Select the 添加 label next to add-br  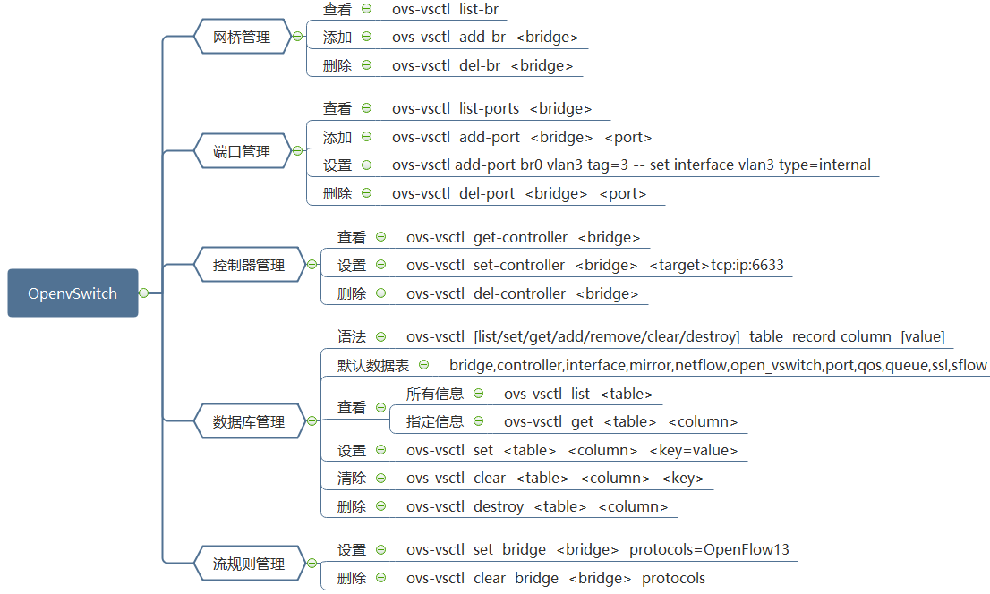point(337,37)
